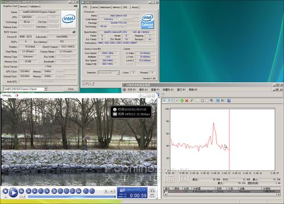Click the Level 2 512 KBytes cache field
Screen dimensions: 284x204
145,61
